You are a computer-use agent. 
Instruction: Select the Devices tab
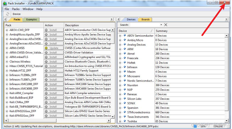pos(131,20)
